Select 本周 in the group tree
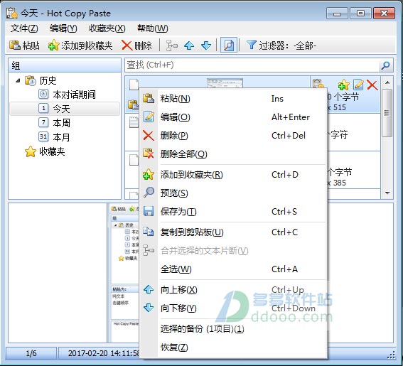Image resolution: width=403 pixels, height=366 pixels. (x=61, y=123)
